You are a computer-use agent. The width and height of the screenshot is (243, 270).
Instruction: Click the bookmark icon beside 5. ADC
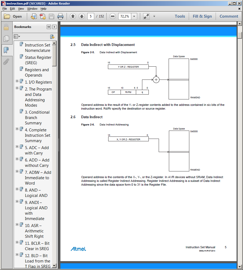[x=21, y=147]
